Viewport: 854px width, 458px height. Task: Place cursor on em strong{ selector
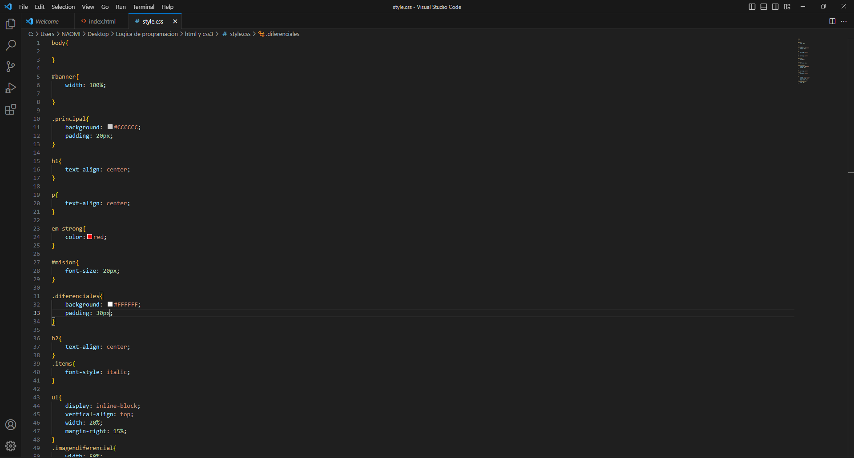point(68,229)
